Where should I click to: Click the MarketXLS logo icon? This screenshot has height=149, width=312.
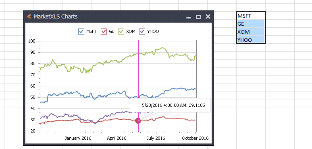point(29,16)
